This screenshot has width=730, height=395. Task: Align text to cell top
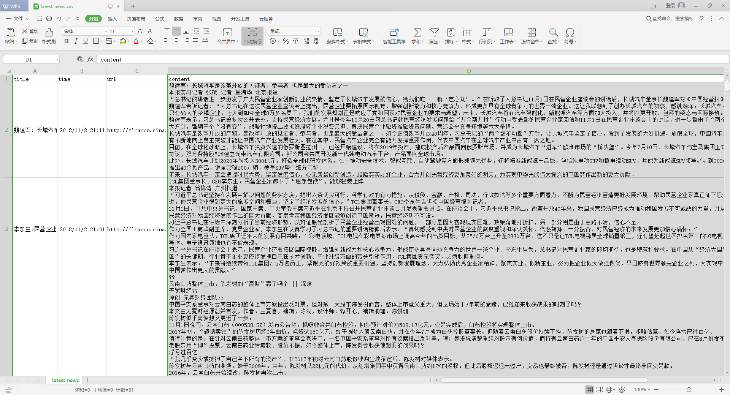(167, 31)
